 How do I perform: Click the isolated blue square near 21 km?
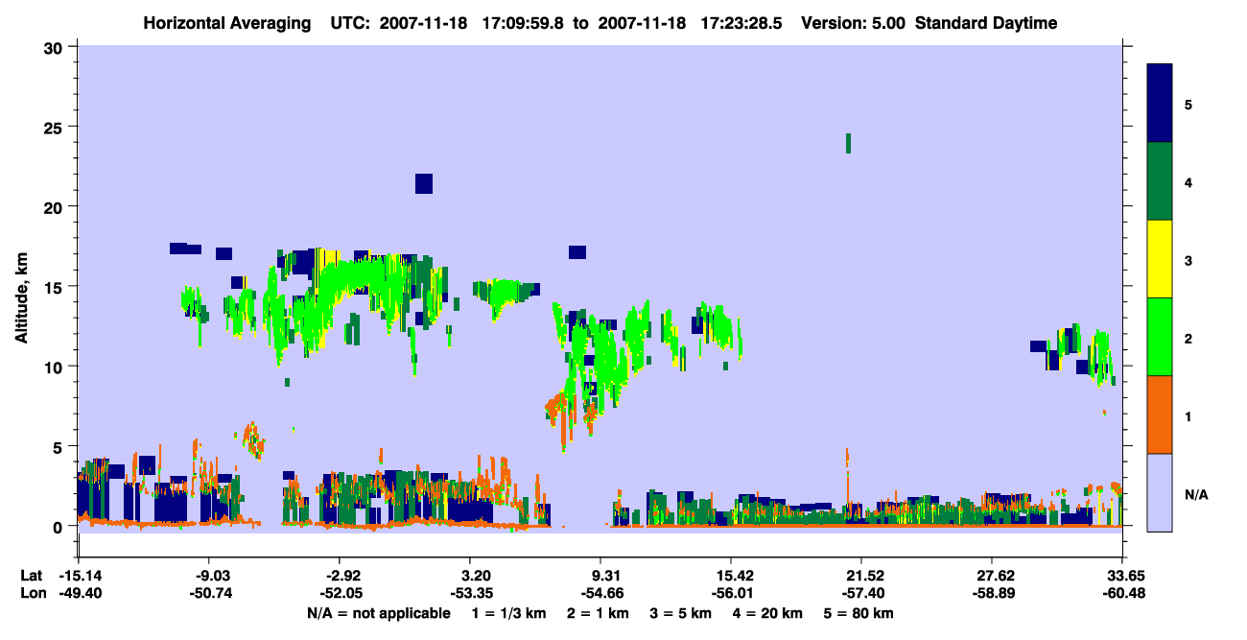tap(424, 183)
